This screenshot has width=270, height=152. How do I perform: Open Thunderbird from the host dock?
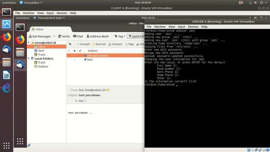(x=7, y=50)
